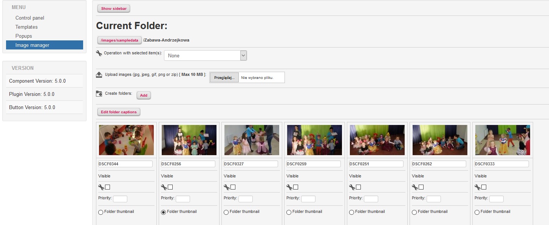Tick the checkbox for image DSCF0327
The image size is (549, 225).
pos(233,187)
